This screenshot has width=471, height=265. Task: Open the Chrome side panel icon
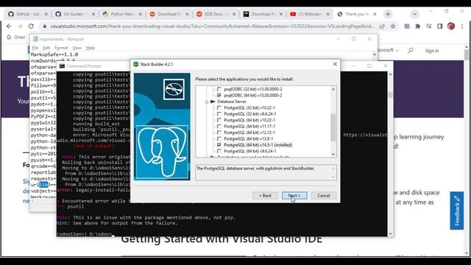tap(440, 26)
